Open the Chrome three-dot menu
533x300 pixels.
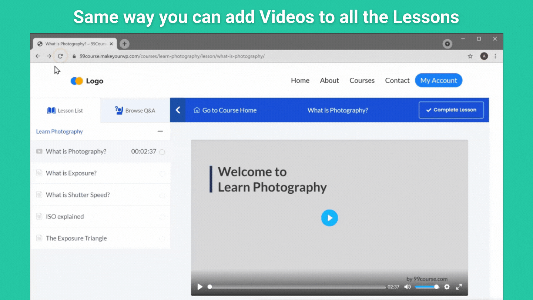[x=495, y=56]
